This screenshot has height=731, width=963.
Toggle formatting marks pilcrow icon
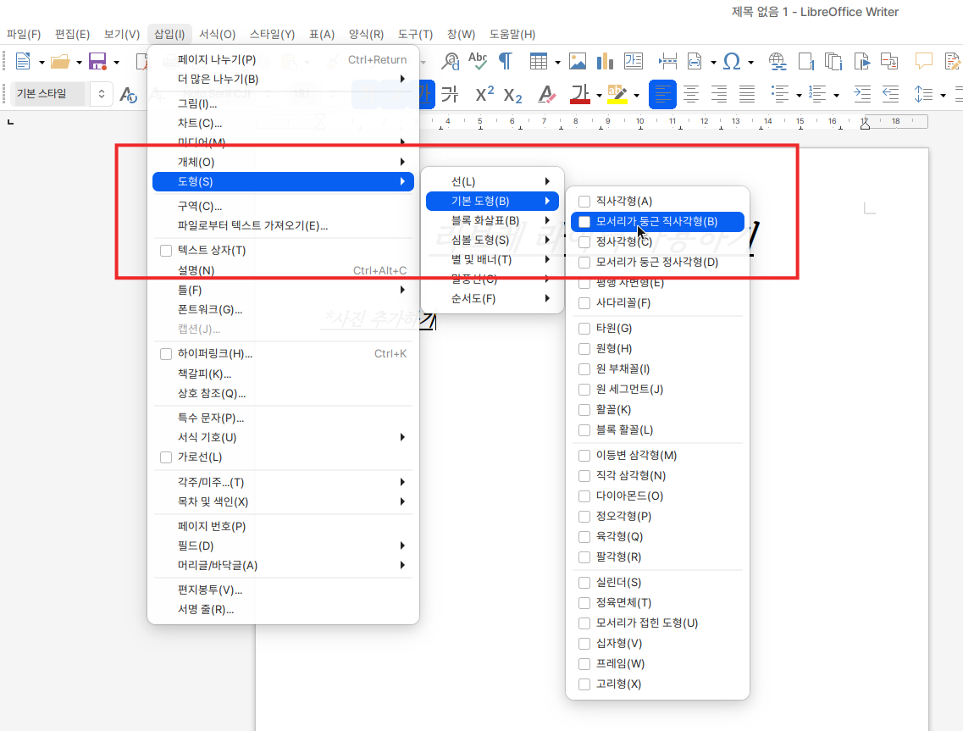(x=506, y=61)
